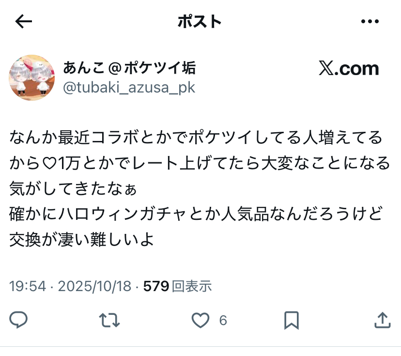Click the tweet line starting なんか最近コラボ
Image resolution: width=401 pixels, height=356 pixels.
tap(196, 137)
